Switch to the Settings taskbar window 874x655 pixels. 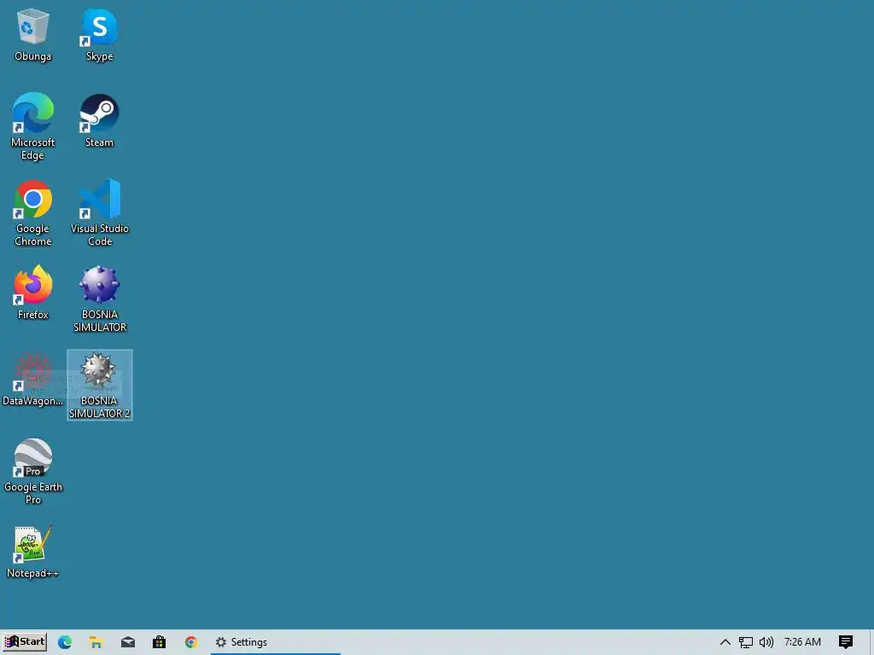[276, 642]
